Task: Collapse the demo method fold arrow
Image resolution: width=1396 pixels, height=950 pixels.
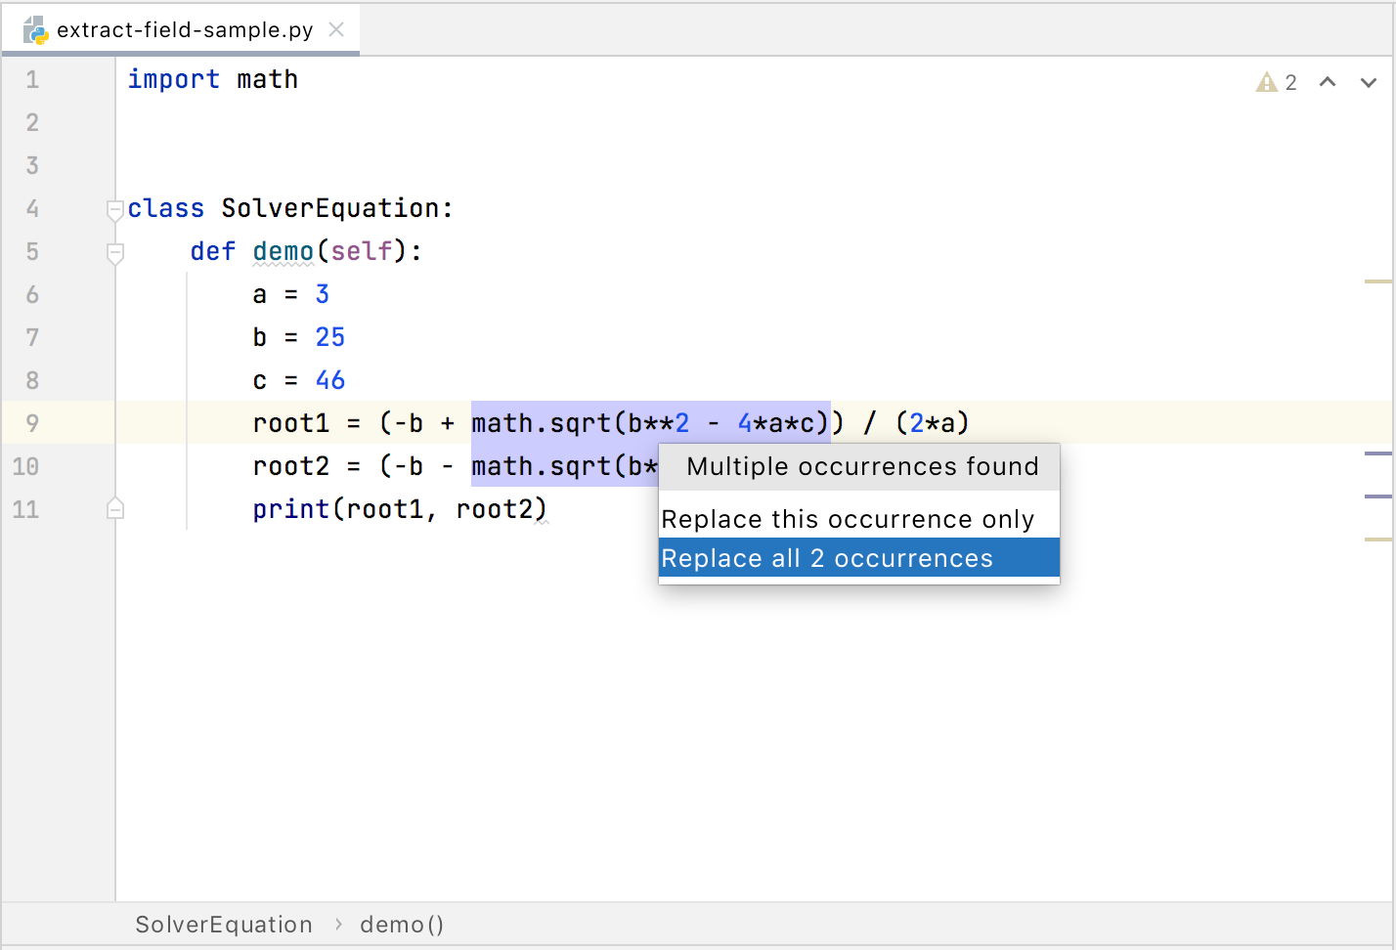Action: (114, 251)
